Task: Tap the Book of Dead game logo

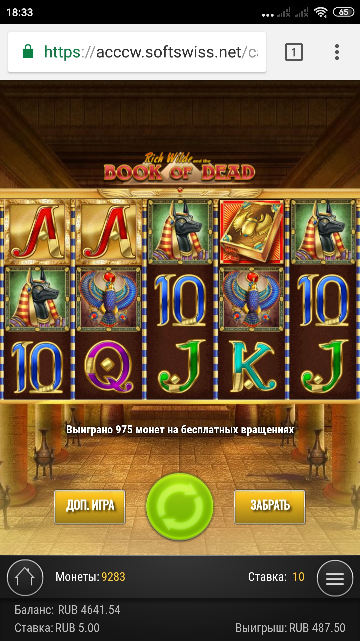Action: point(180,168)
